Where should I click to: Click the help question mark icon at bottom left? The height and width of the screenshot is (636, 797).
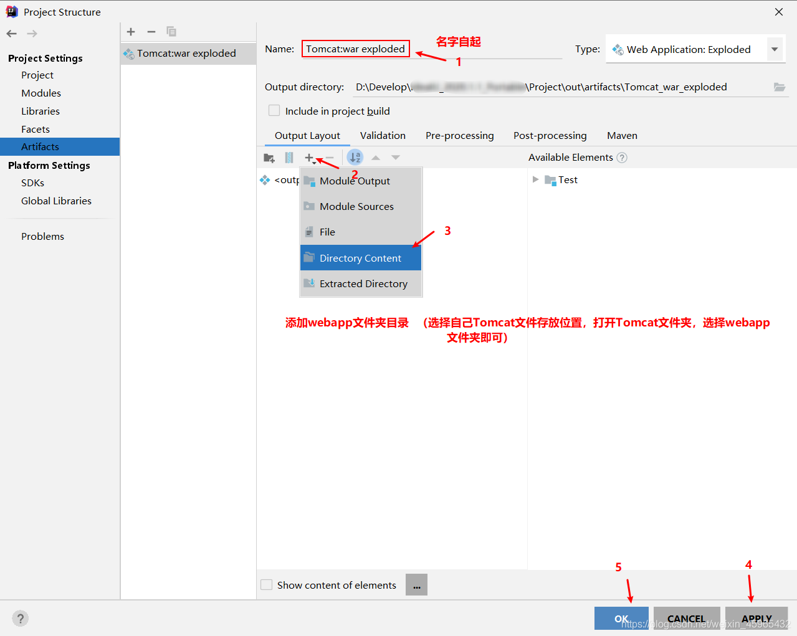[20, 619]
